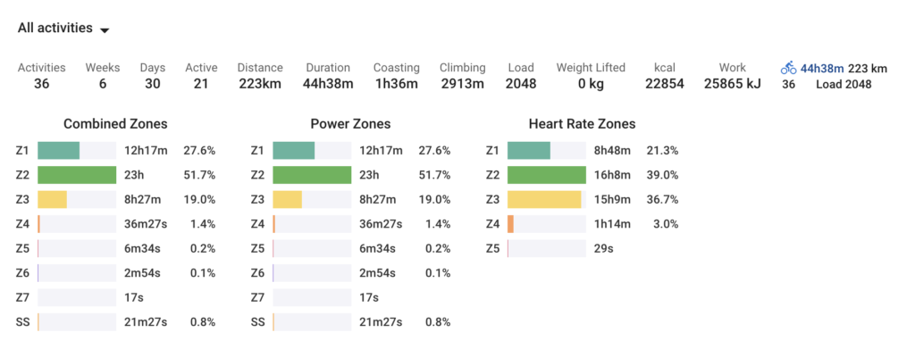Select the Heart Rate Zones heading
The height and width of the screenshot is (349, 915).
tap(582, 124)
